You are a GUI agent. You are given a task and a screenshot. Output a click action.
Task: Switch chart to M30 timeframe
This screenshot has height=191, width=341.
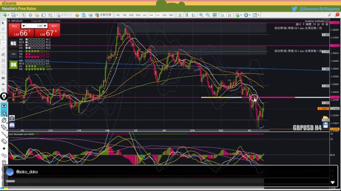(x=138, y=15)
